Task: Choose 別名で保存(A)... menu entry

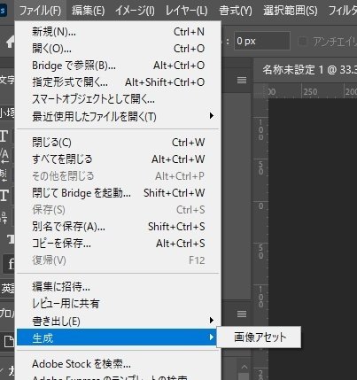Action: point(118,227)
